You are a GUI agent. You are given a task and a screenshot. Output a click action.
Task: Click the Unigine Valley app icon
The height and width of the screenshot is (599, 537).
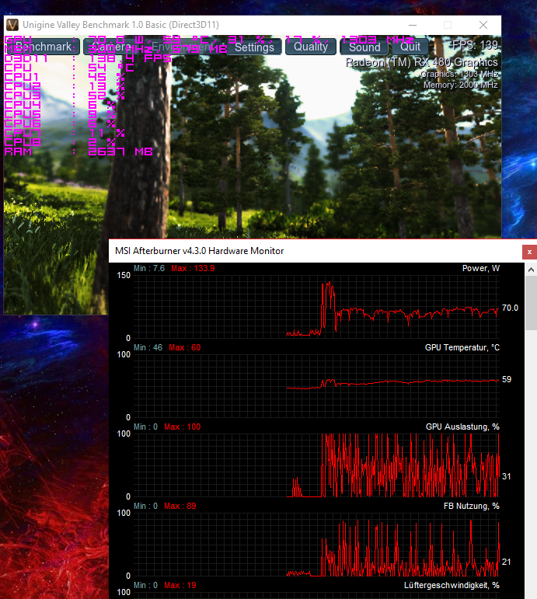12,25
